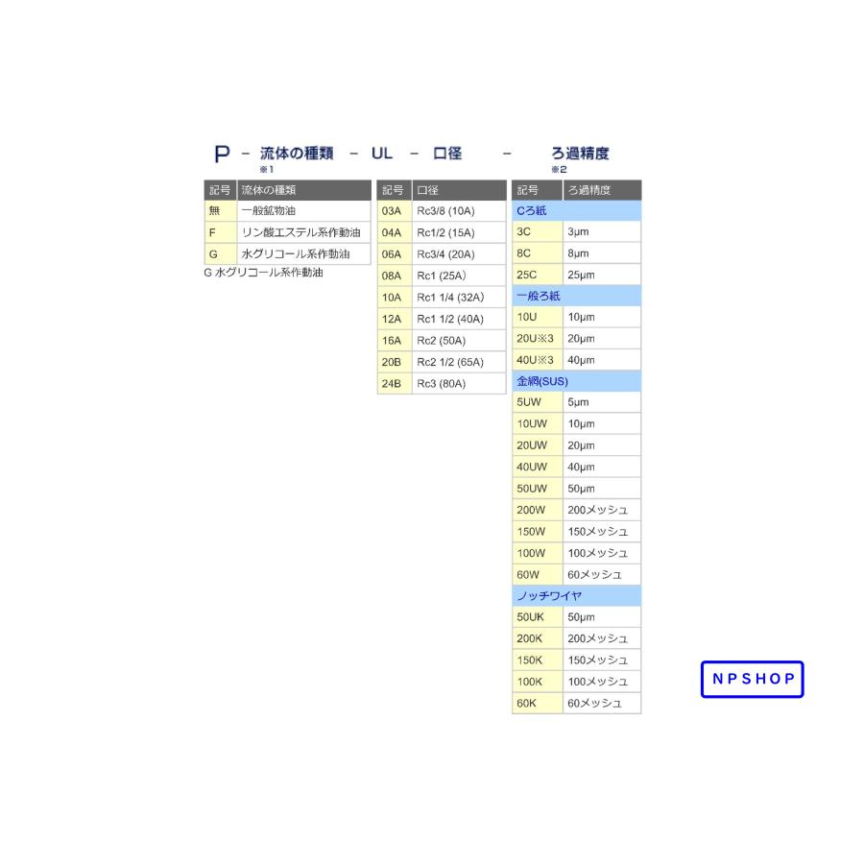This screenshot has height=864, width=864.
Task: Click the '12A' symbol cell
Action: pyautogui.click(x=395, y=319)
